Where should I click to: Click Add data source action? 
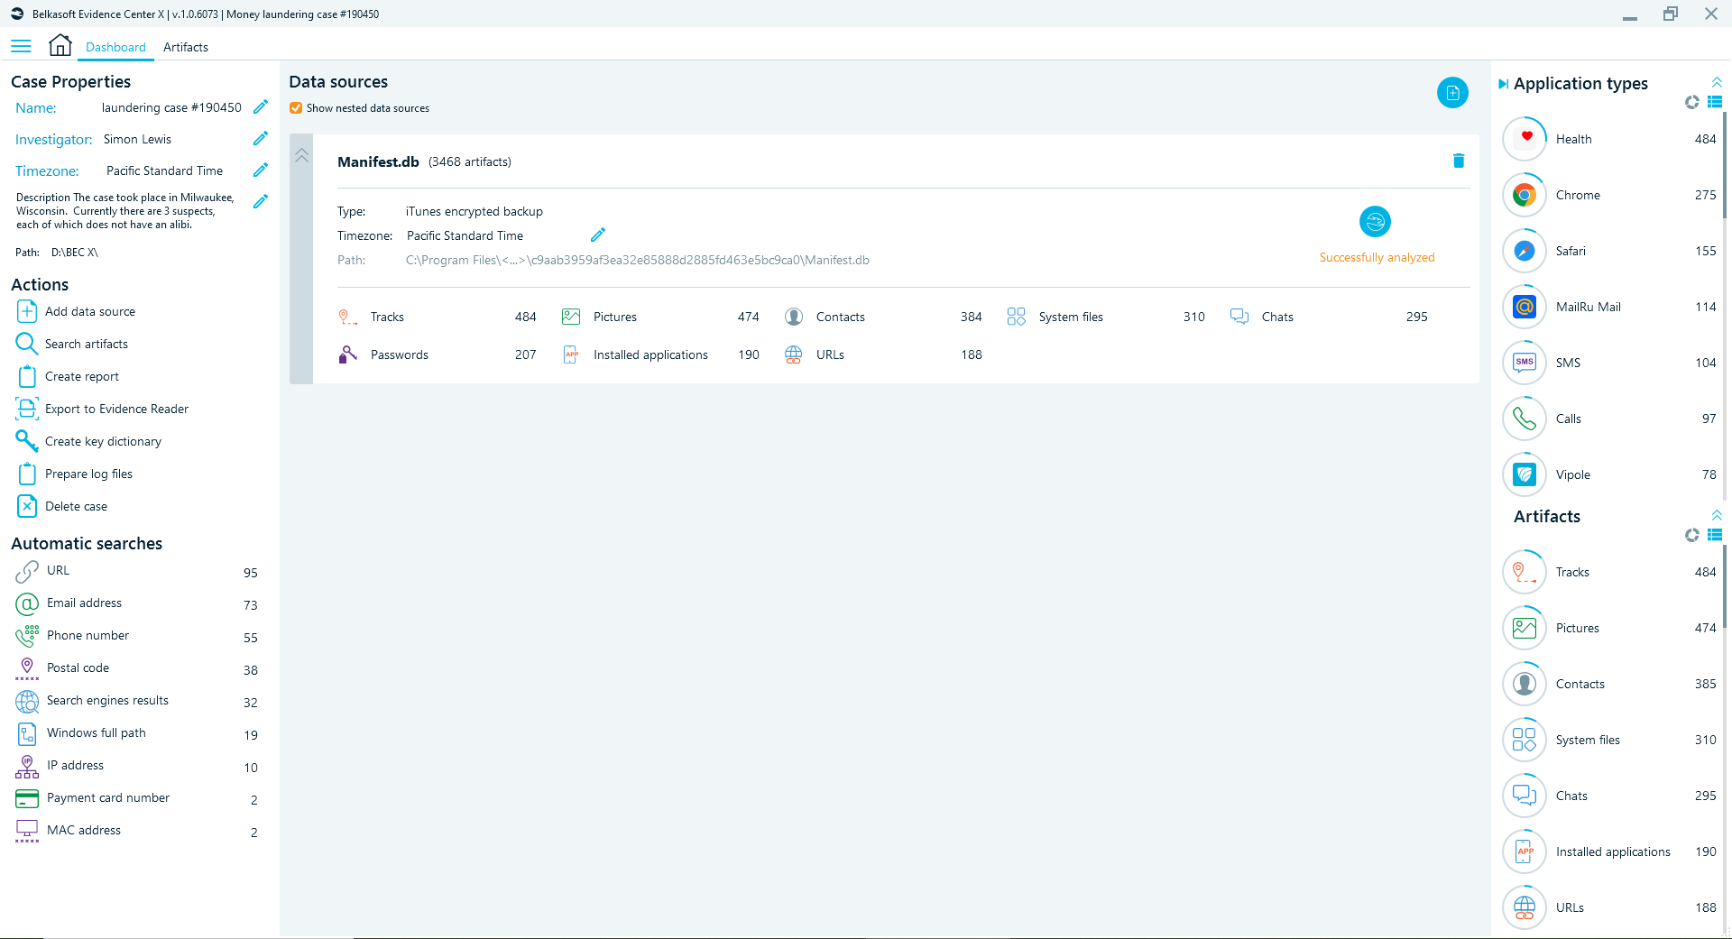pyautogui.click(x=76, y=311)
